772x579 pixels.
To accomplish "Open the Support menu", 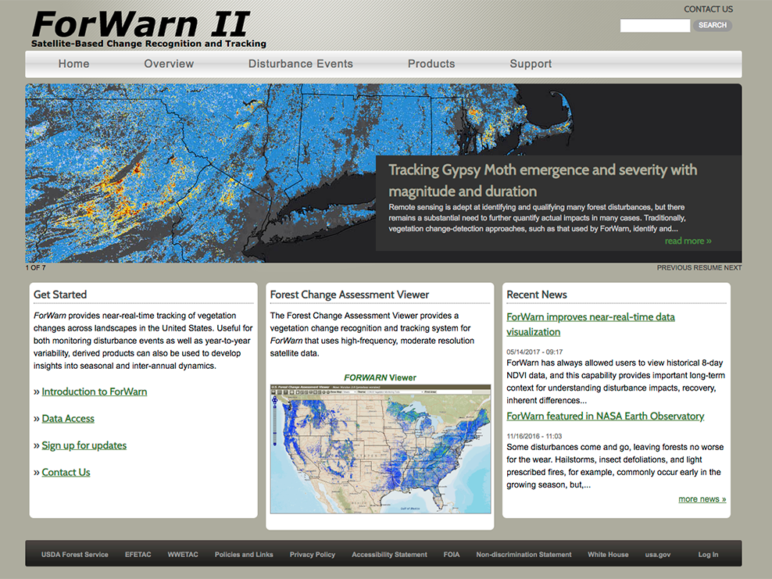I will pyautogui.click(x=531, y=64).
